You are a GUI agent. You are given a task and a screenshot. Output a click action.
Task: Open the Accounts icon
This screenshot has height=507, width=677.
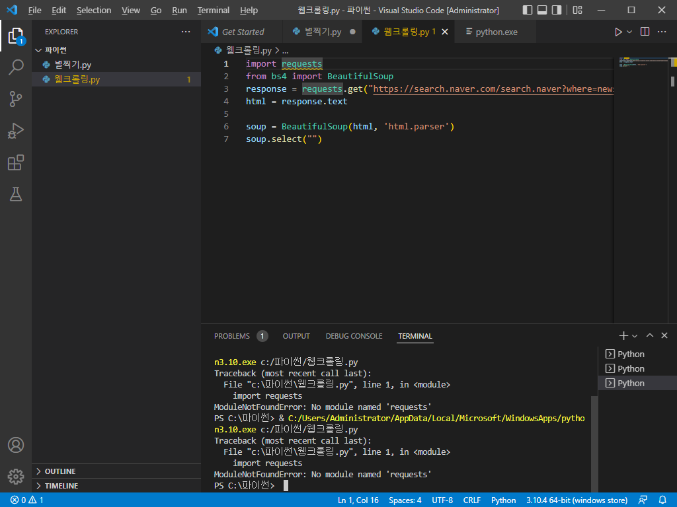point(16,445)
